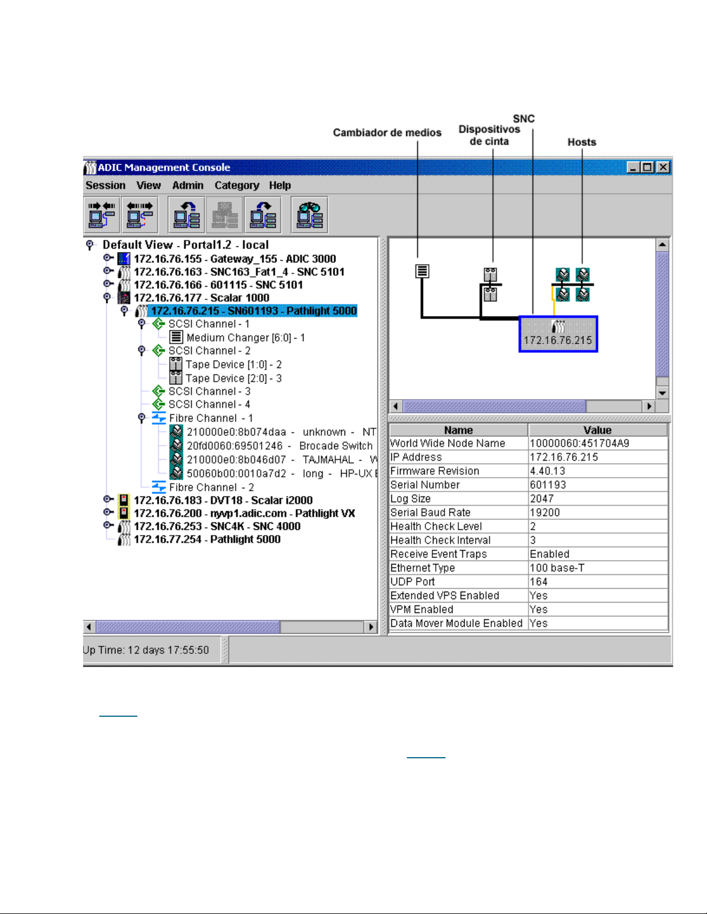Collapse the SCSI Channel - 2 branch
The image size is (707, 914).
(141, 351)
